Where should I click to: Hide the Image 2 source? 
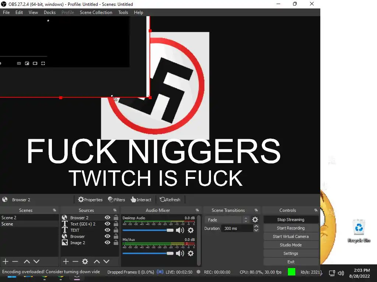pyautogui.click(x=108, y=242)
